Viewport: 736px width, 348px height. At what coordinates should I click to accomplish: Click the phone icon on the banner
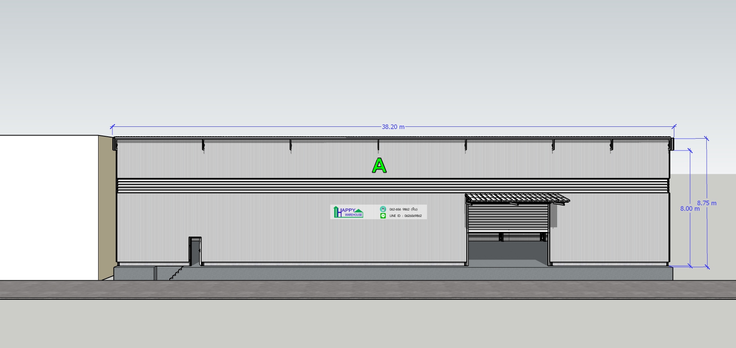(x=383, y=209)
